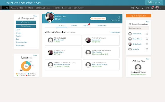Screen dimensions: 165x103
Task: Click Shaun Herron avatar icon
Action: 130,39
